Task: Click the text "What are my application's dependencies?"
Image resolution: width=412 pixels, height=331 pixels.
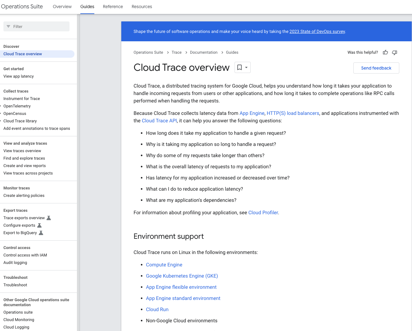Action: pyautogui.click(x=191, y=200)
